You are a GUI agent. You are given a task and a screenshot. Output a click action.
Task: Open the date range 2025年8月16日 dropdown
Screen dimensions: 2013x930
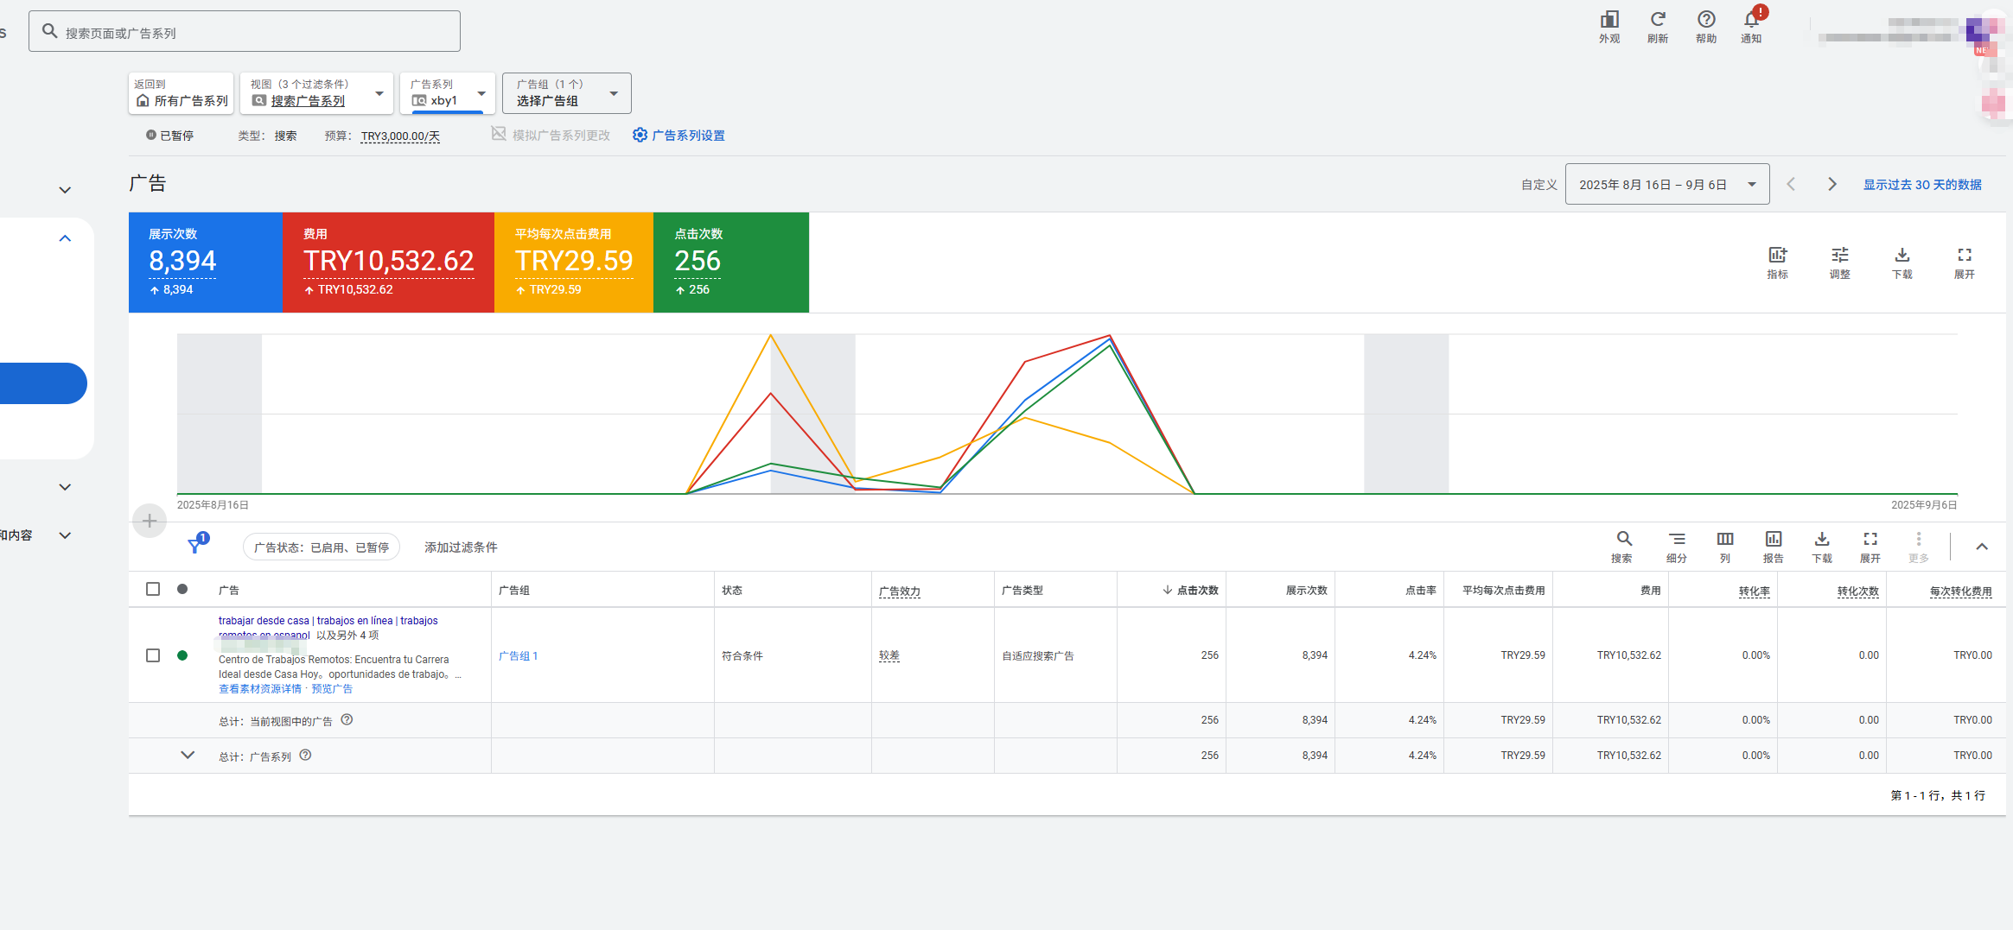click(x=1666, y=185)
